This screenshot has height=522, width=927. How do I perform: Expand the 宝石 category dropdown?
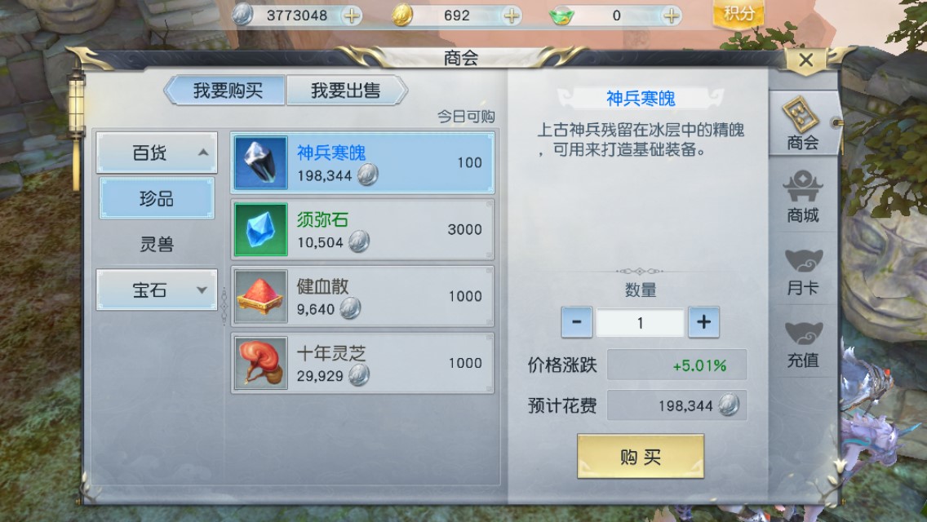pos(157,290)
